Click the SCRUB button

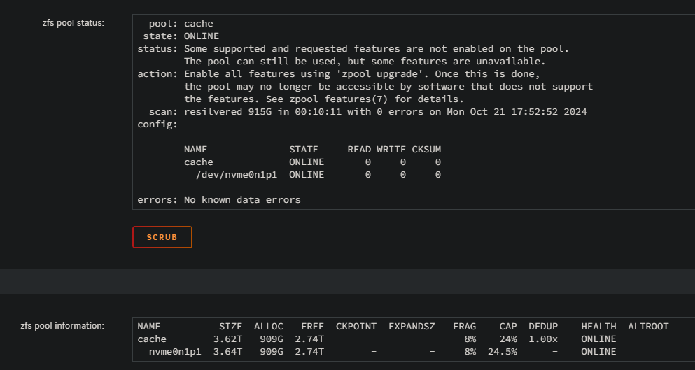(x=162, y=237)
